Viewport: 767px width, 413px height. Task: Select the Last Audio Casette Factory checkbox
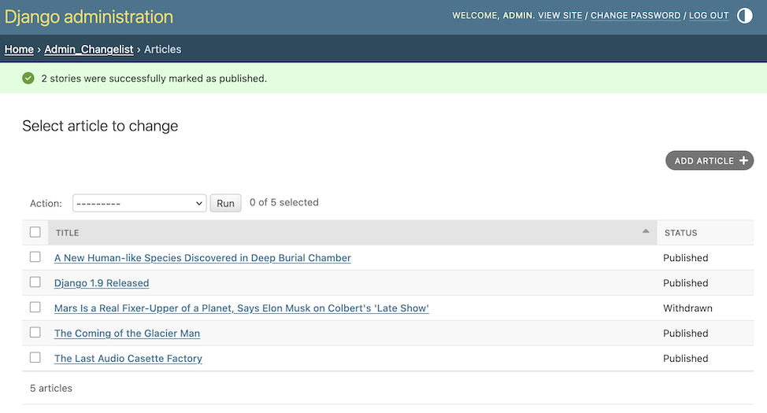(35, 358)
